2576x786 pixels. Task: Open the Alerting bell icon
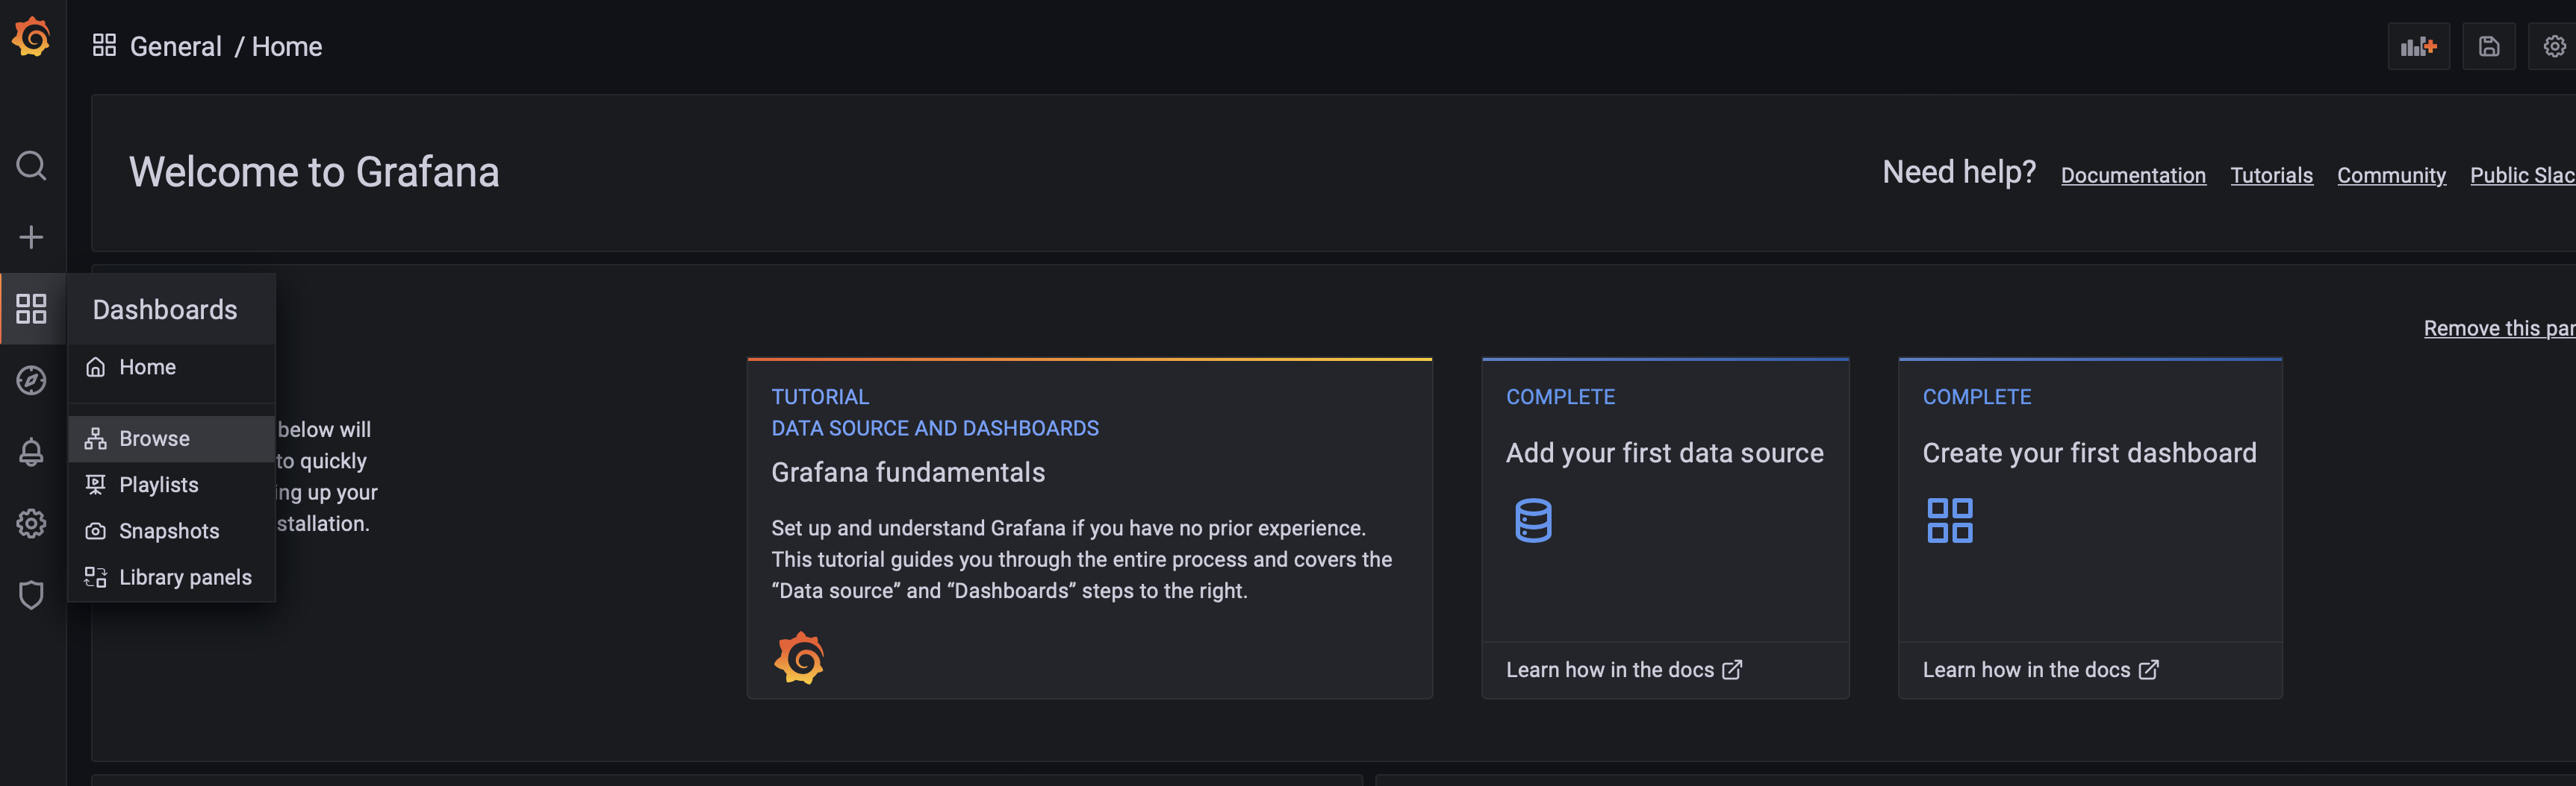(31, 453)
